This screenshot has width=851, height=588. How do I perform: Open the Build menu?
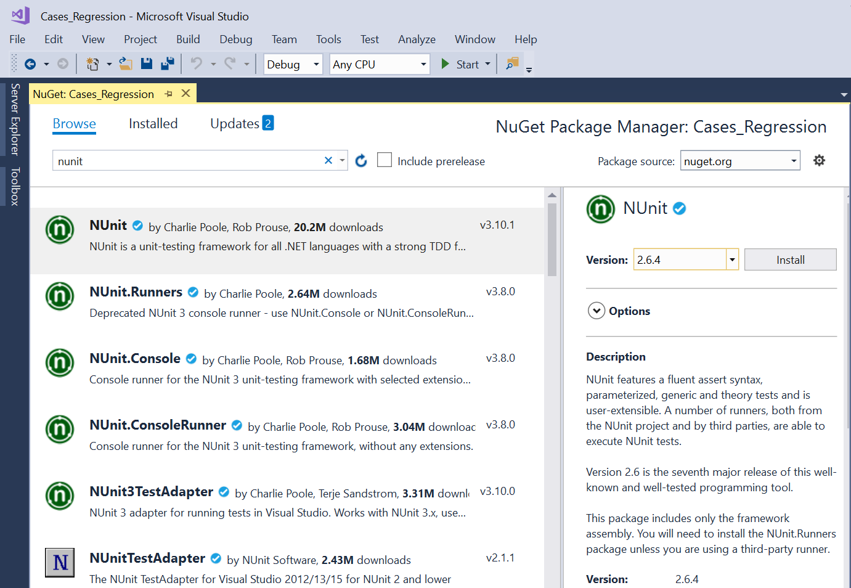click(188, 39)
